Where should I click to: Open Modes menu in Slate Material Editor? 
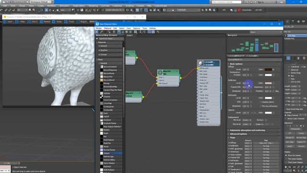(99, 28)
